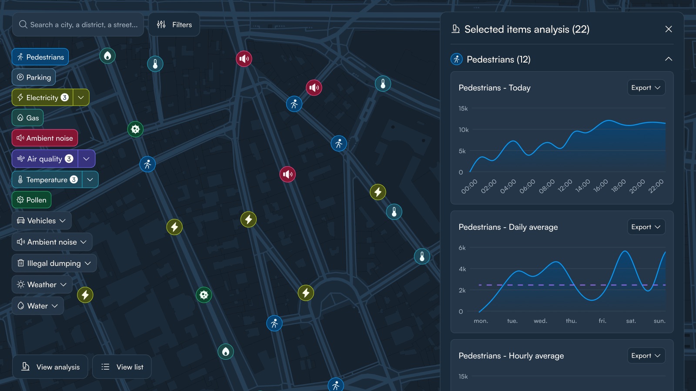The width and height of the screenshot is (696, 391).
Task: Click the Pedestrians - Daily average line chart
Action: pyautogui.click(x=562, y=285)
